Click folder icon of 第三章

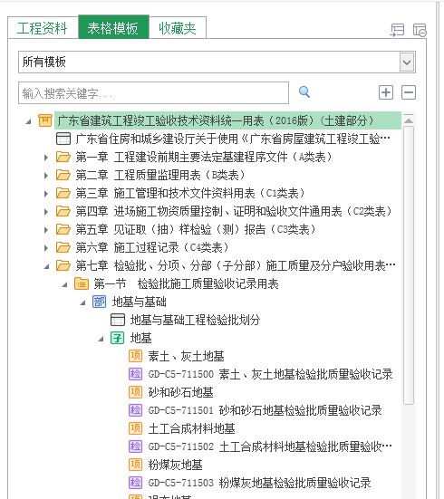[x=63, y=193]
